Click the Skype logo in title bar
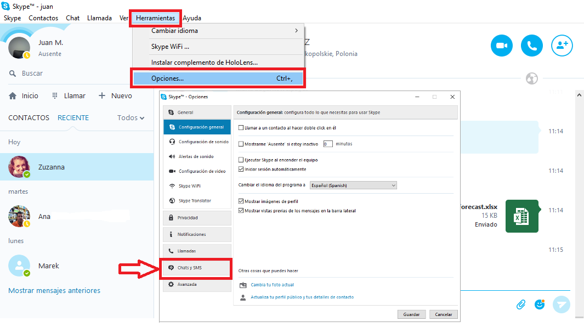Viewport: 584px width, 327px height. coord(5,6)
